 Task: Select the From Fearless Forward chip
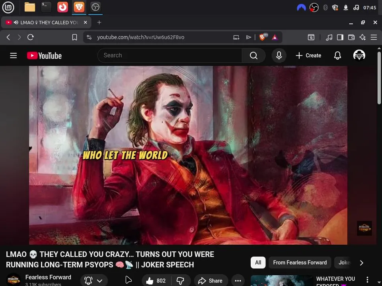click(300, 263)
